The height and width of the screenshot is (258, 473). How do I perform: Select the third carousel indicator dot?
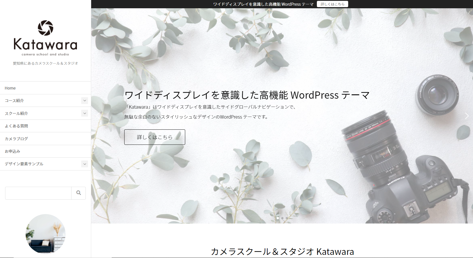(287, 218)
